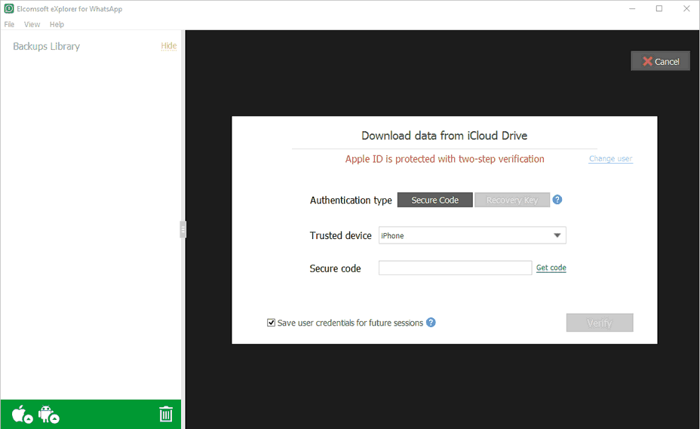Toggle Save user credentials checkbox

click(x=271, y=322)
